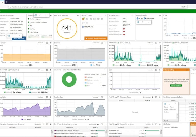Viewport: 196px width, 137px height.
Task: Open the Düzen menu in the small window
Action: click(x=172, y=107)
